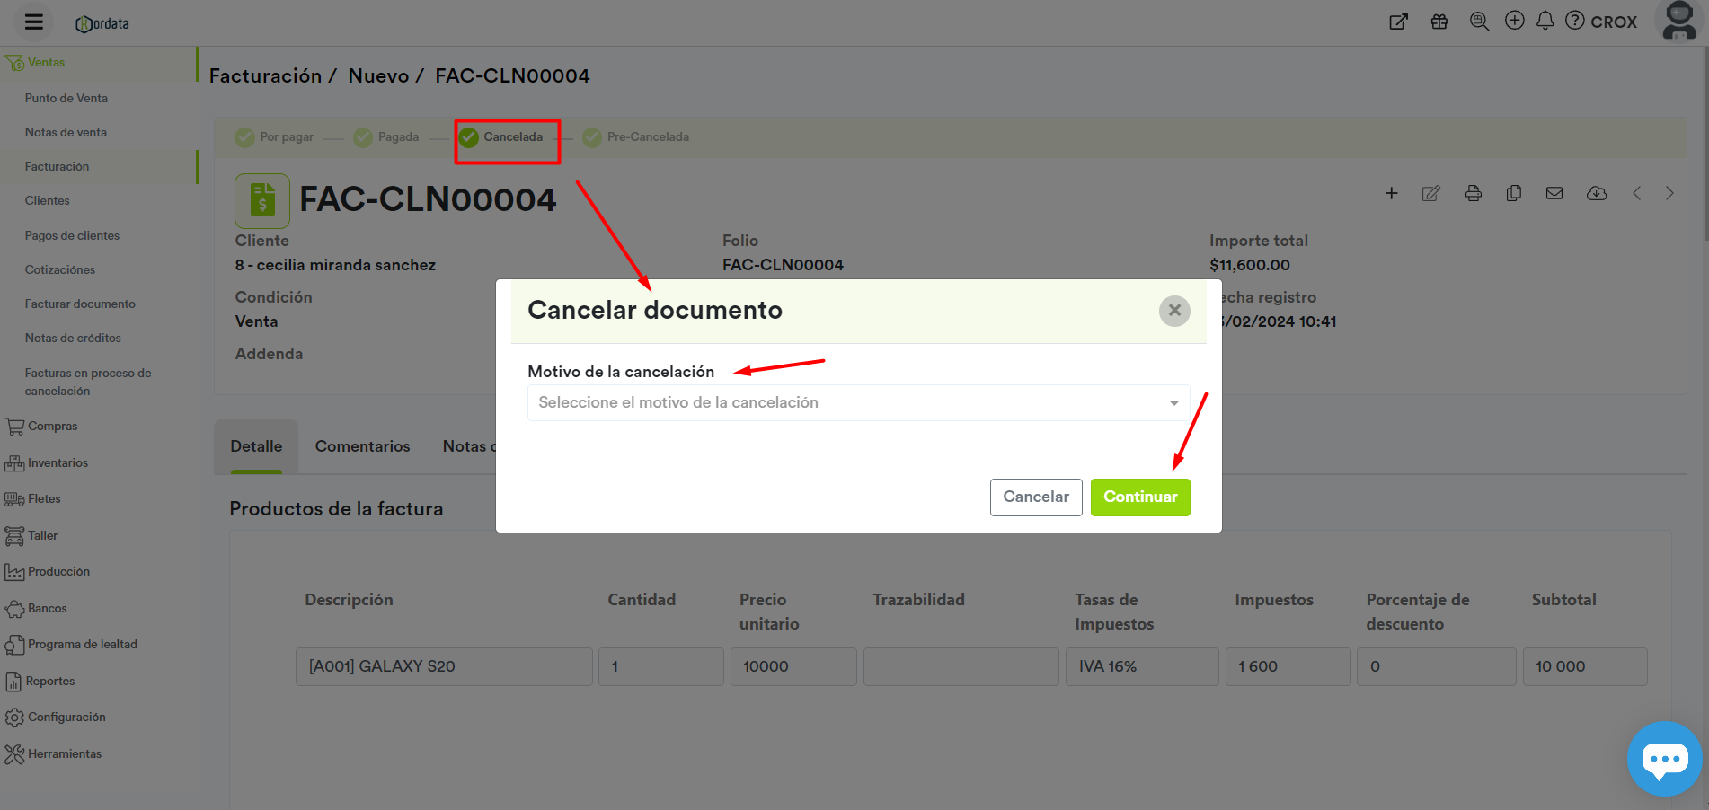Open the hamburger menu icon
Viewport: 1709px width, 810px height.
(34, 22)
